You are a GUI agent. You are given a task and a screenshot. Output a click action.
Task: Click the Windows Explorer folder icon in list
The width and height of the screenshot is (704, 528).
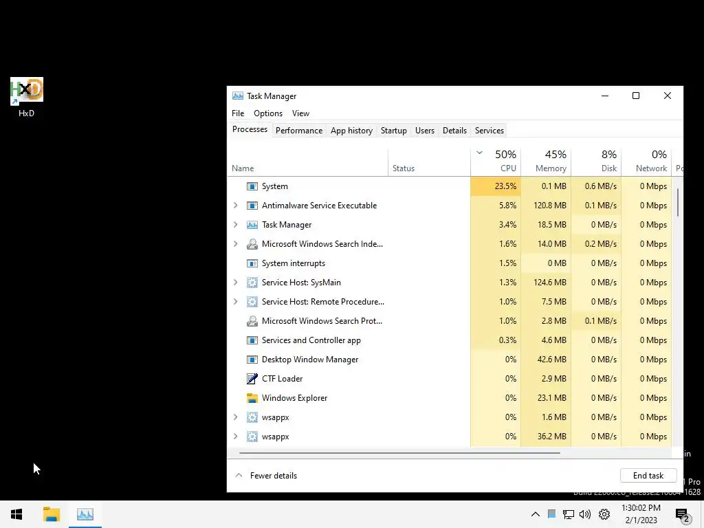[252, 398]
